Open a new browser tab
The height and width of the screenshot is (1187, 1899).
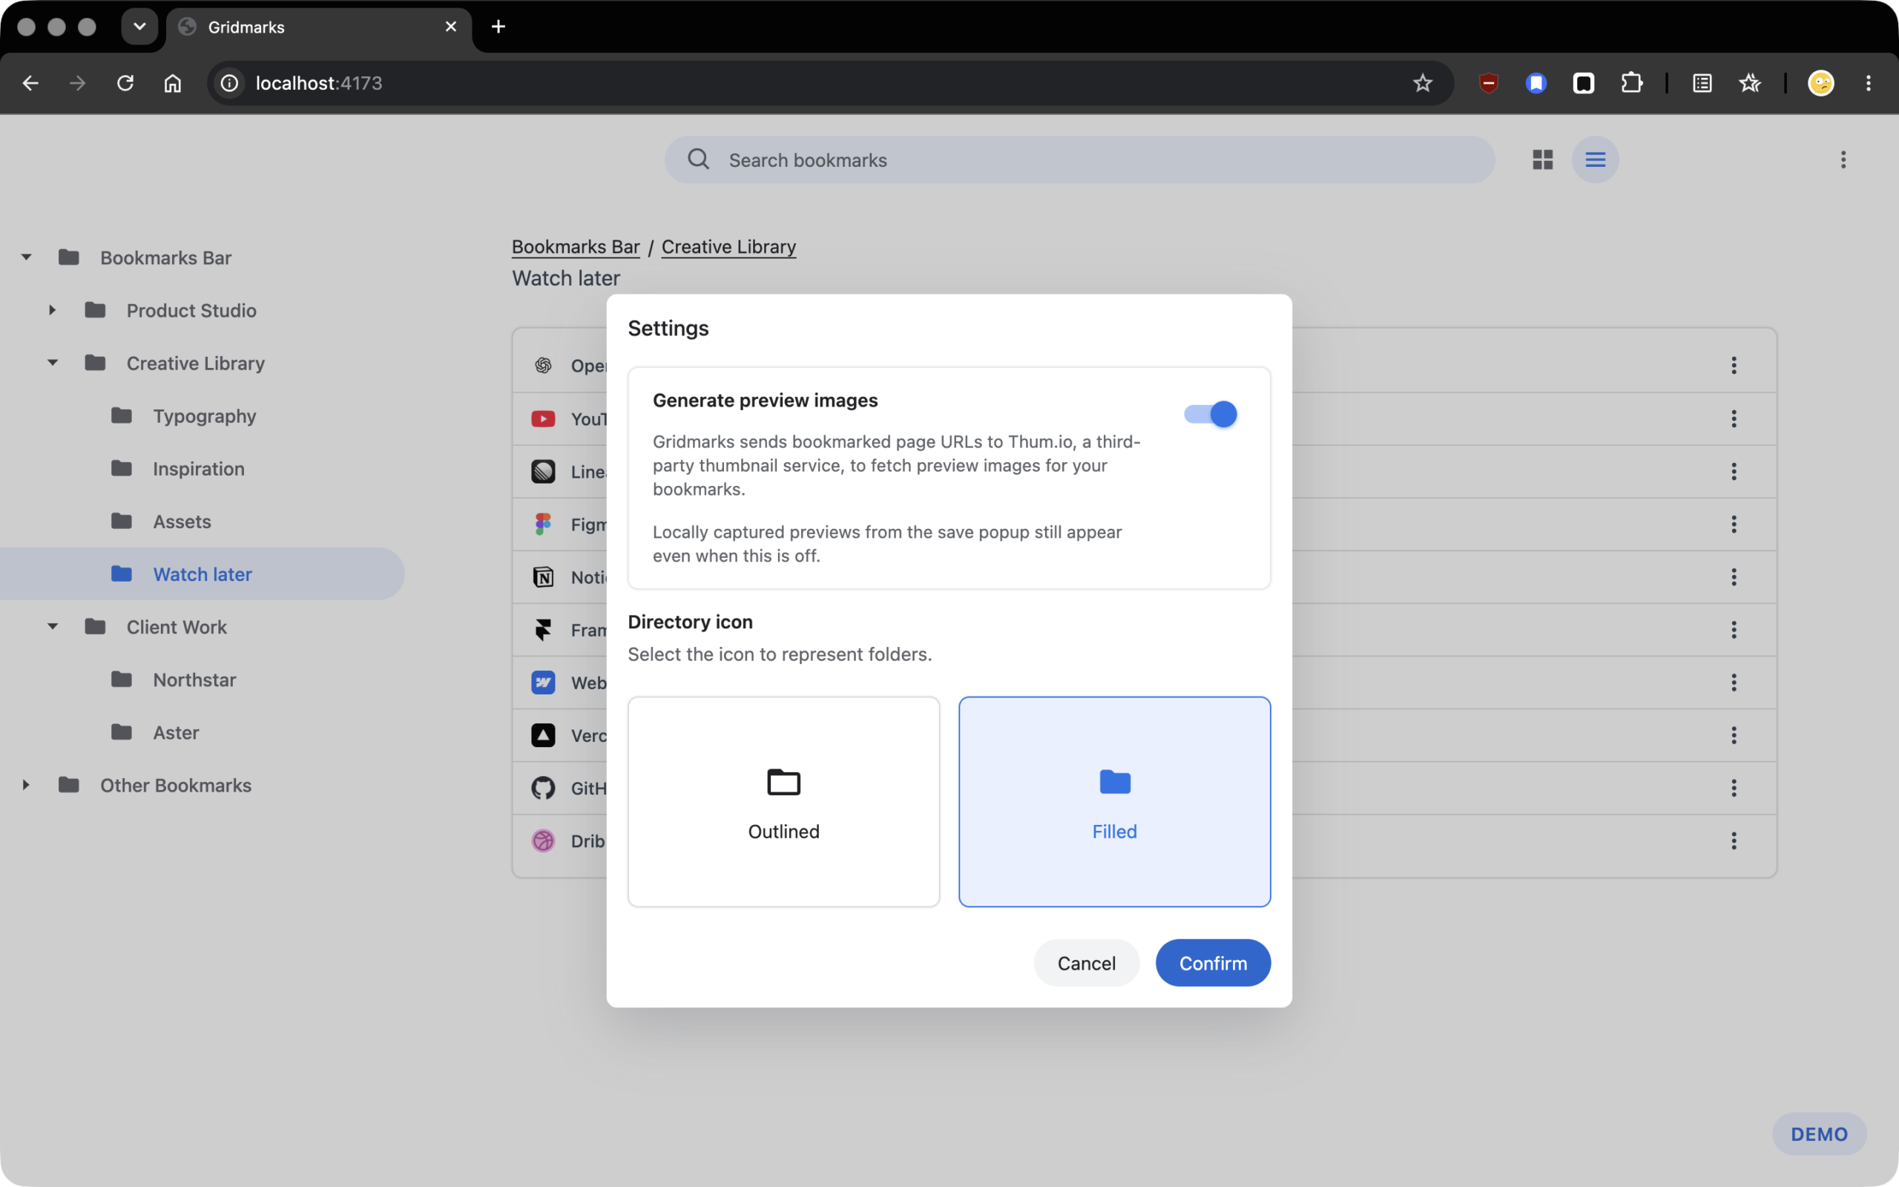(498, 27)
